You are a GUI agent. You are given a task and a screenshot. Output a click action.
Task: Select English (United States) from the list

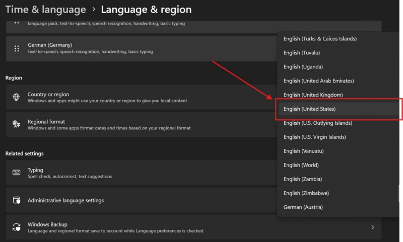(x=309, y=109)
